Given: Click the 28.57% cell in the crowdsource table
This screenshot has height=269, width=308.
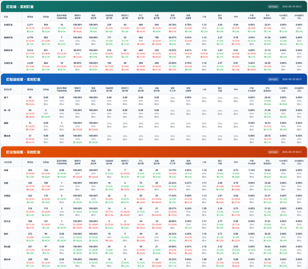Looking at the screenshot, I should (x=172, y=208).
